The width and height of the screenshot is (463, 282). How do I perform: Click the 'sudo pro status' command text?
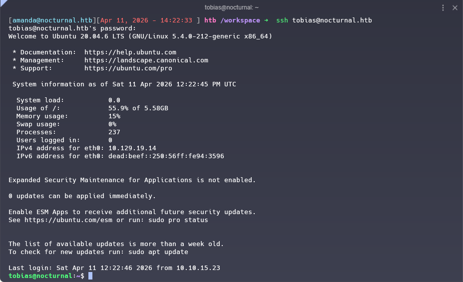pos(178,220)
